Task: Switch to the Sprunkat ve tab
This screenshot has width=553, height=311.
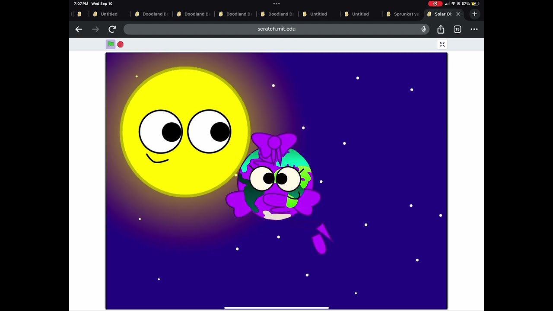Action: pyautogui.click(x=403, y=14)
